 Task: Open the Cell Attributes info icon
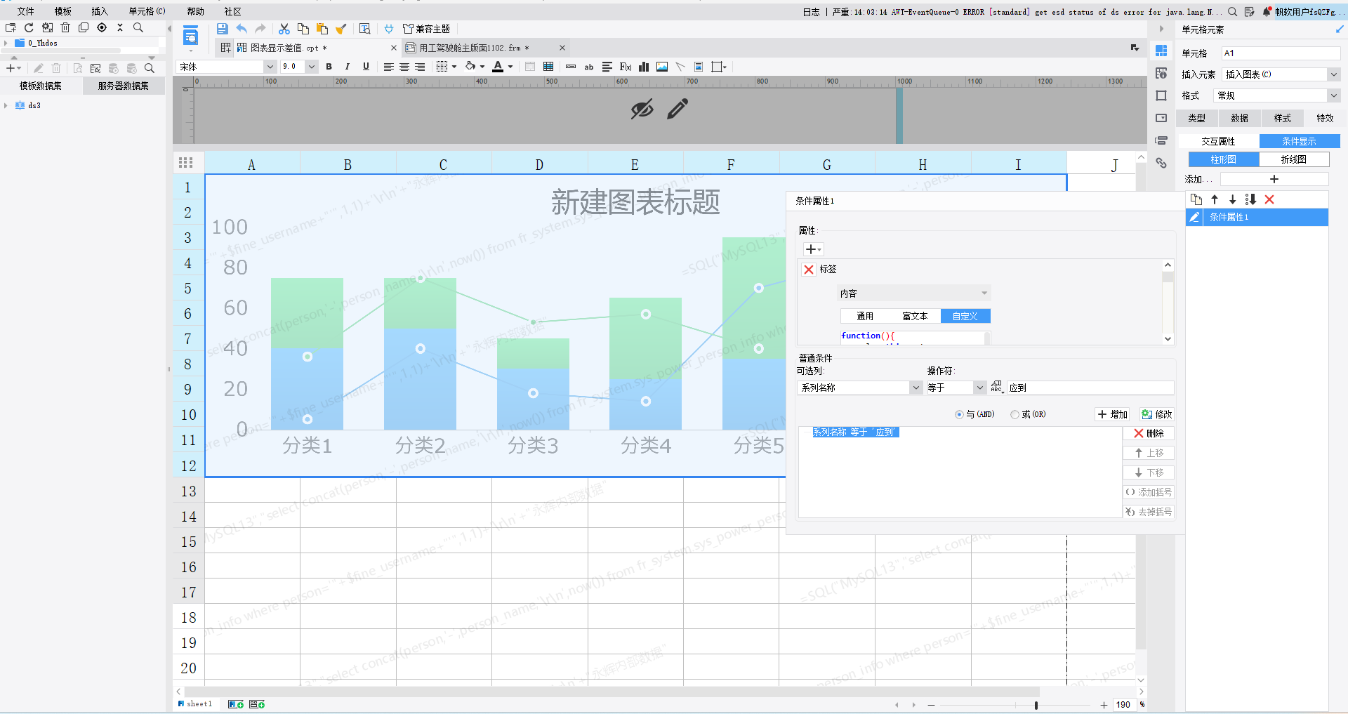[1161, 73]
